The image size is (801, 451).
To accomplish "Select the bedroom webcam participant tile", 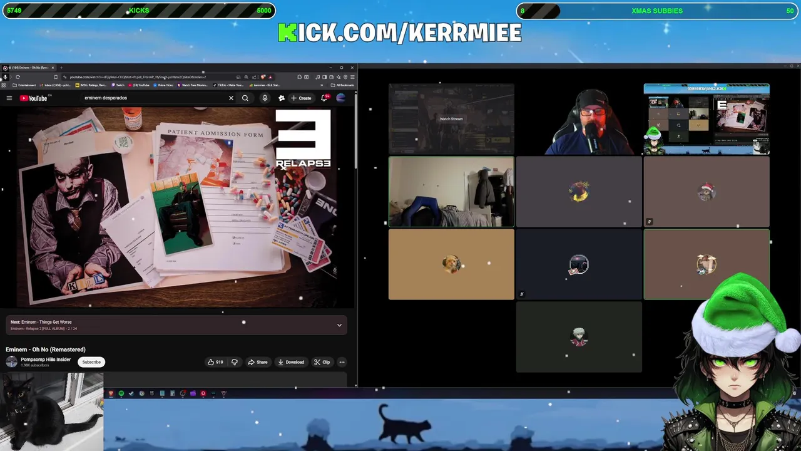I will 451,191.
